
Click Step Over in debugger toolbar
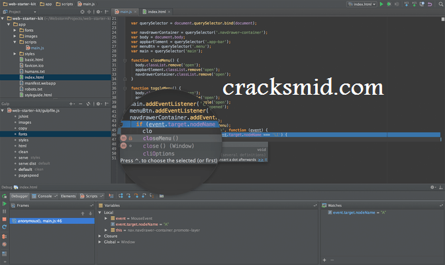point(121,195)
